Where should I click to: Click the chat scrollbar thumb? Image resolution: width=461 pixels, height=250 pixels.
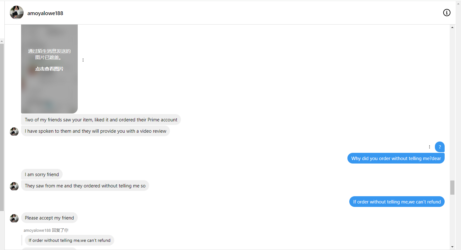[452, 187]
